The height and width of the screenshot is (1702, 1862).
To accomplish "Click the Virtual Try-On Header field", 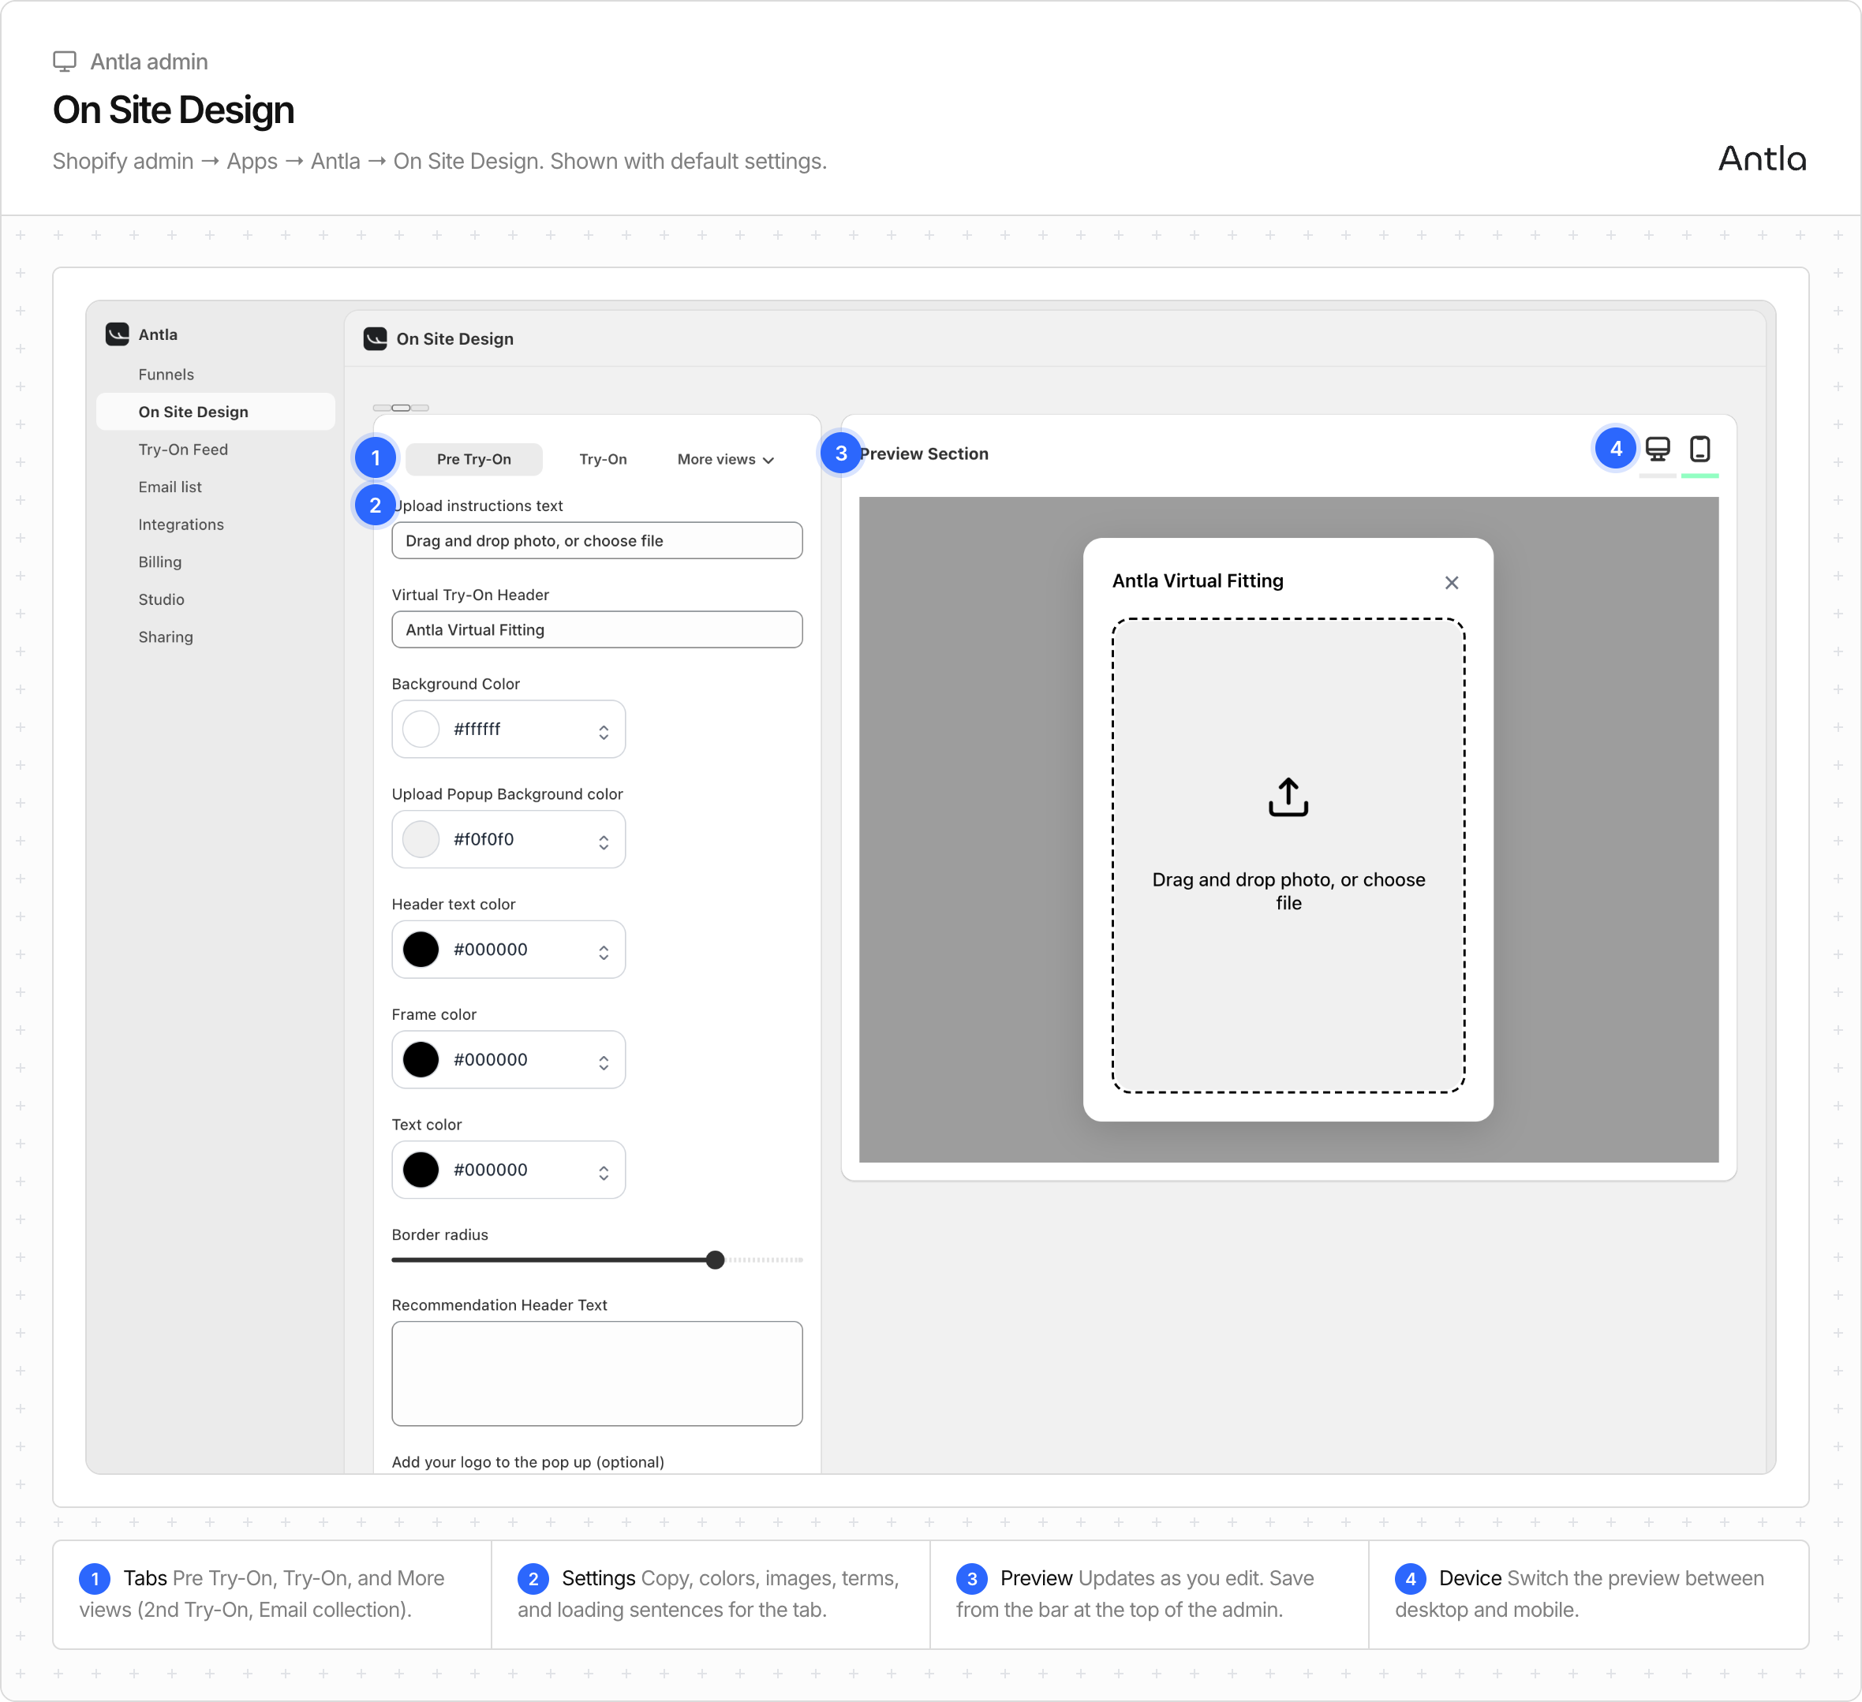I will click(596, 630).
